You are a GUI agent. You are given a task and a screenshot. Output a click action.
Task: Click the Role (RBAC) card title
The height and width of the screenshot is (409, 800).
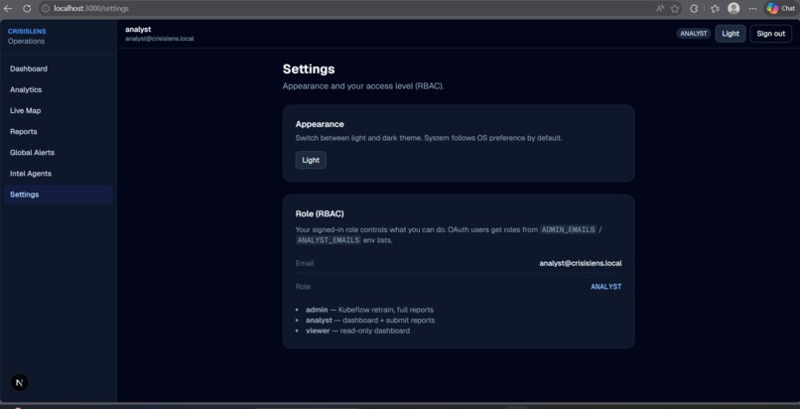320,213
